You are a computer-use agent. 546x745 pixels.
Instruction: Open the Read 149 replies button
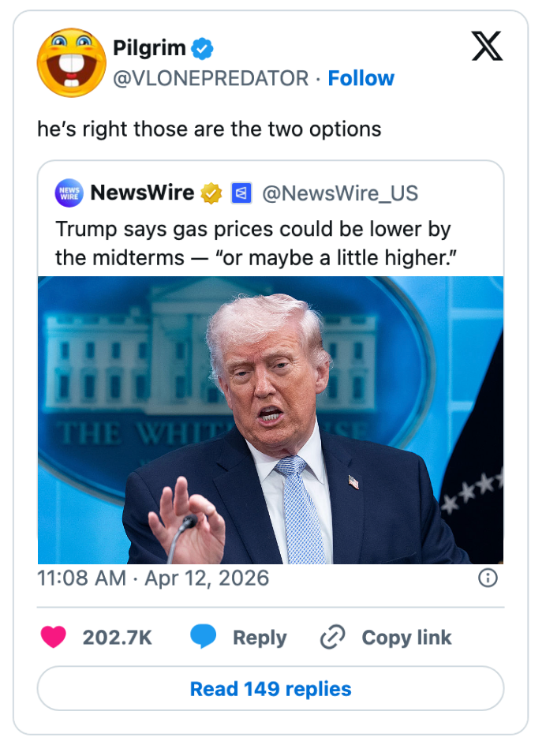[271, 688]
